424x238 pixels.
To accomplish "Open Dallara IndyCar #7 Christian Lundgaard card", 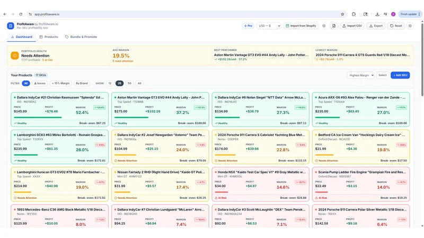I will [160, 216].
